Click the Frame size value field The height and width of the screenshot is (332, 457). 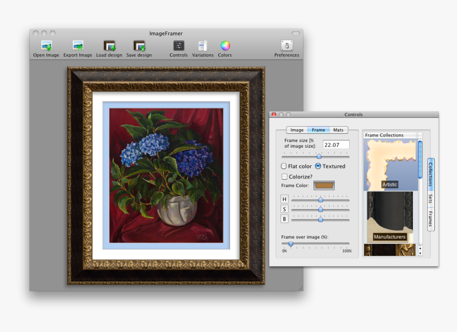pyautogui.click(x=336, y=144)
